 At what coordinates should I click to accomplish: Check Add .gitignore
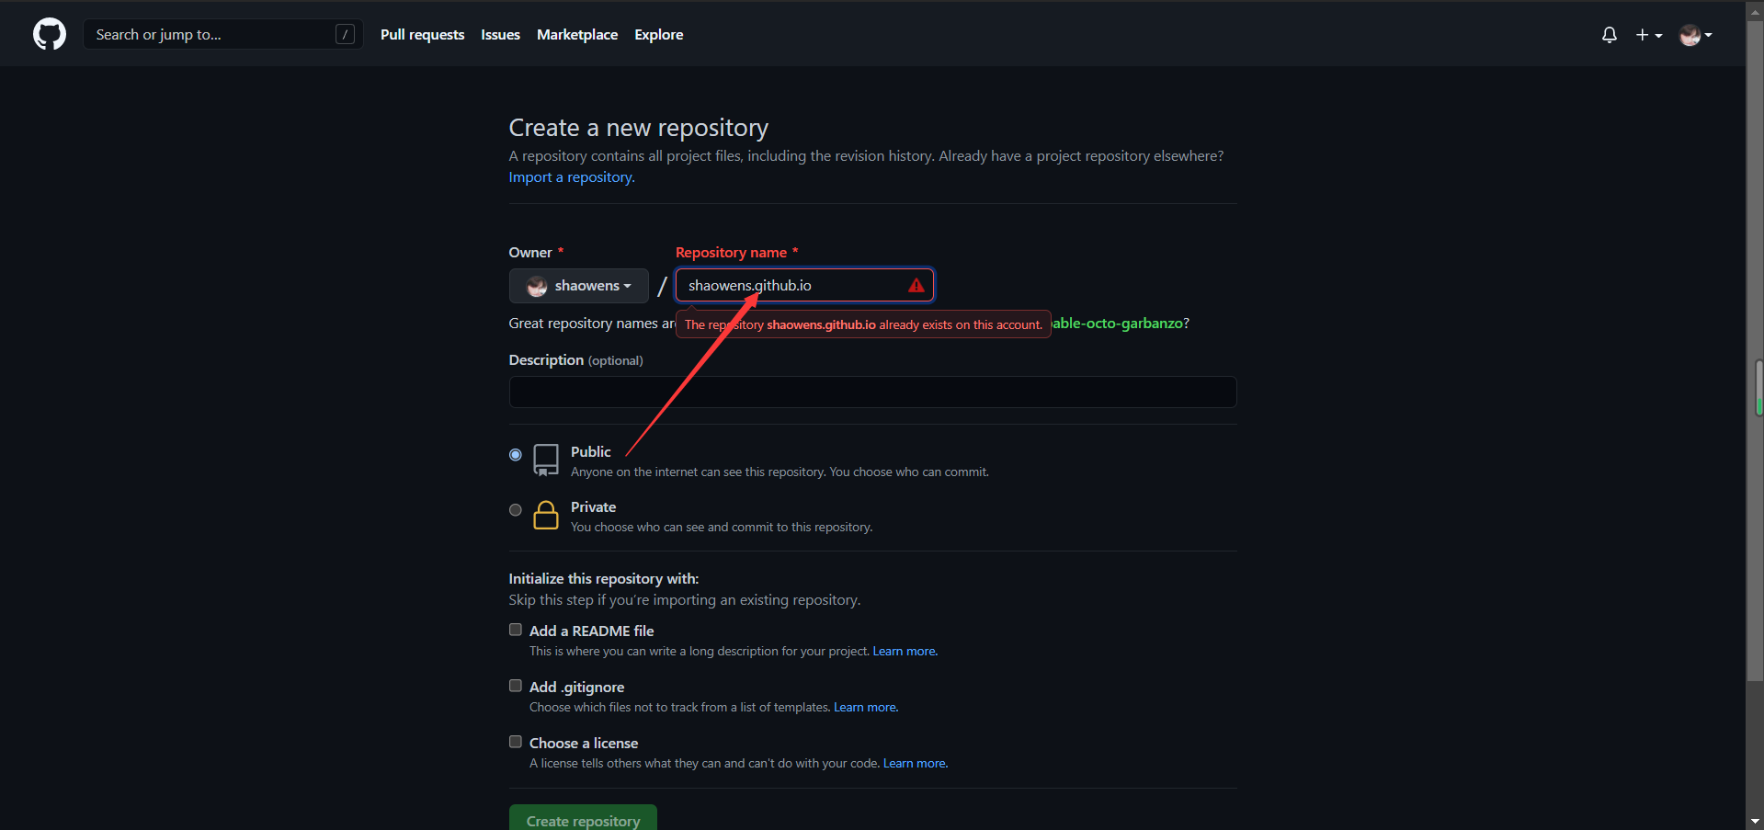(516, 686)
